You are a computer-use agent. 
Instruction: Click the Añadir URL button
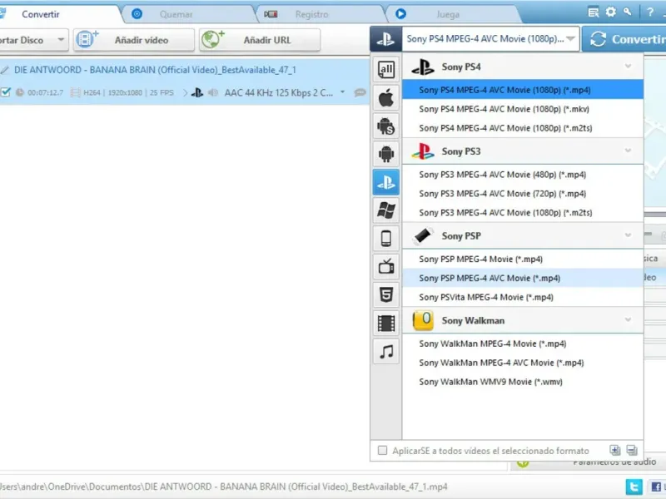(260, 40)
